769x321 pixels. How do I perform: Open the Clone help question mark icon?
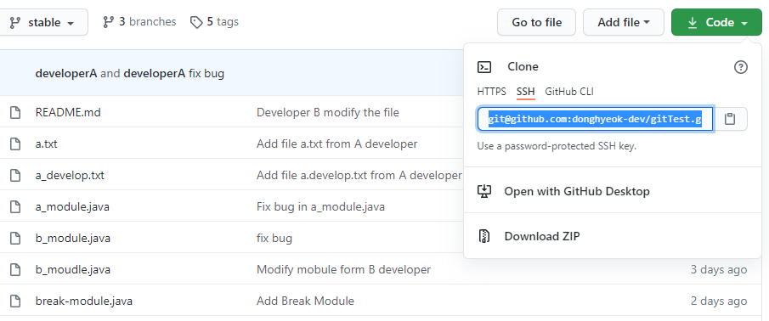[x=740, y=67]
